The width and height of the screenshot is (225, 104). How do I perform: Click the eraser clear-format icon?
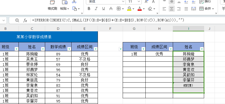pyautogui.click(x=150, y=9)
